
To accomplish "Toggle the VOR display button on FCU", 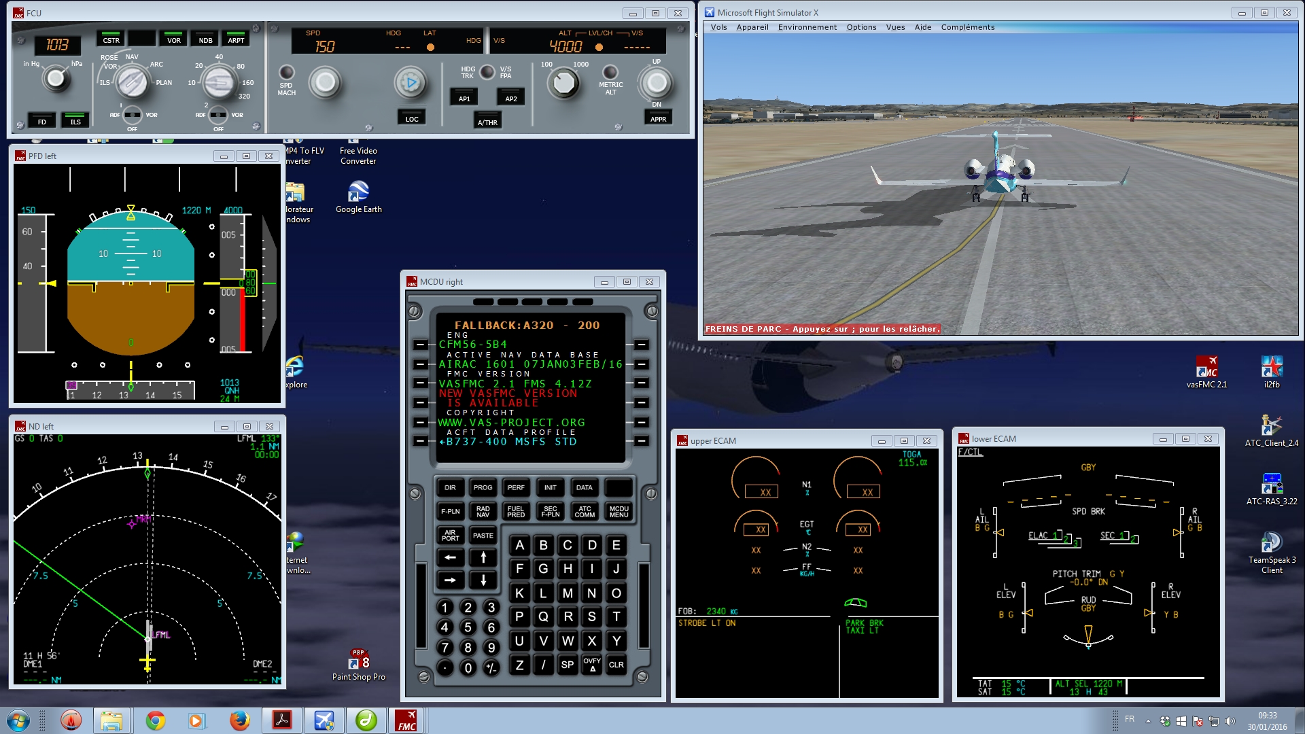I will pyautogui.click(x=174, y=38).
